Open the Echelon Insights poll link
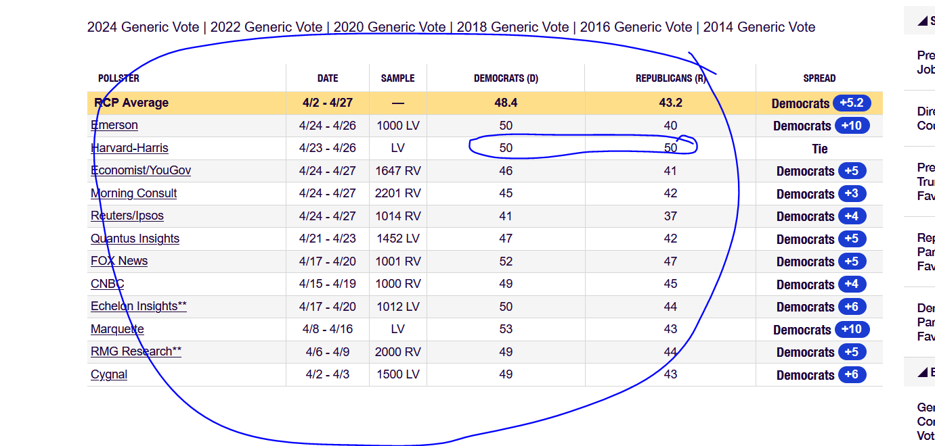935x446 pixels. point(139,306)
